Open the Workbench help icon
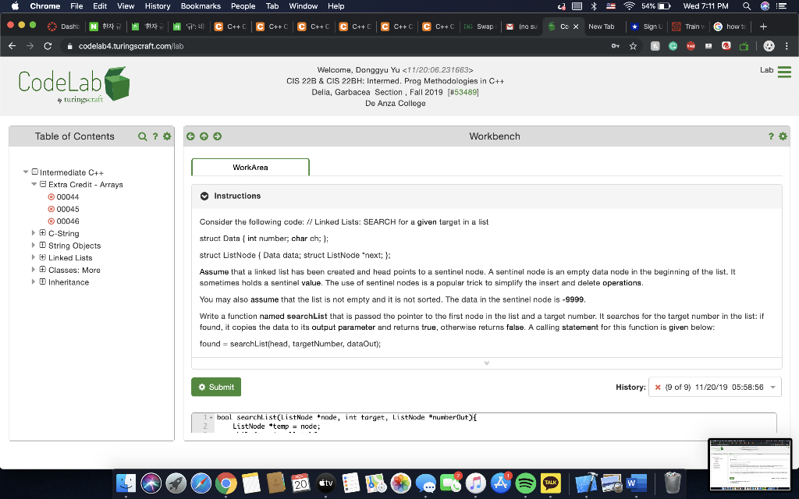Image resolution: width=799 pixels, height=499 pixels. pos(769,136)
